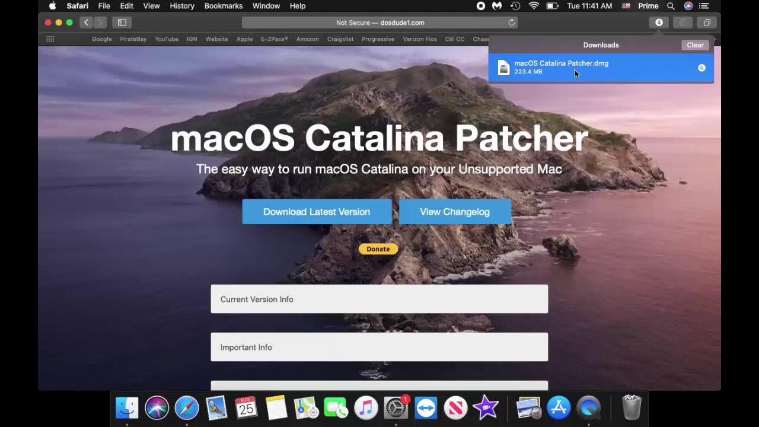Viewport: 759px width, 427px height.
Task: Open the Apple bookmark
Action: pos(245,39)
